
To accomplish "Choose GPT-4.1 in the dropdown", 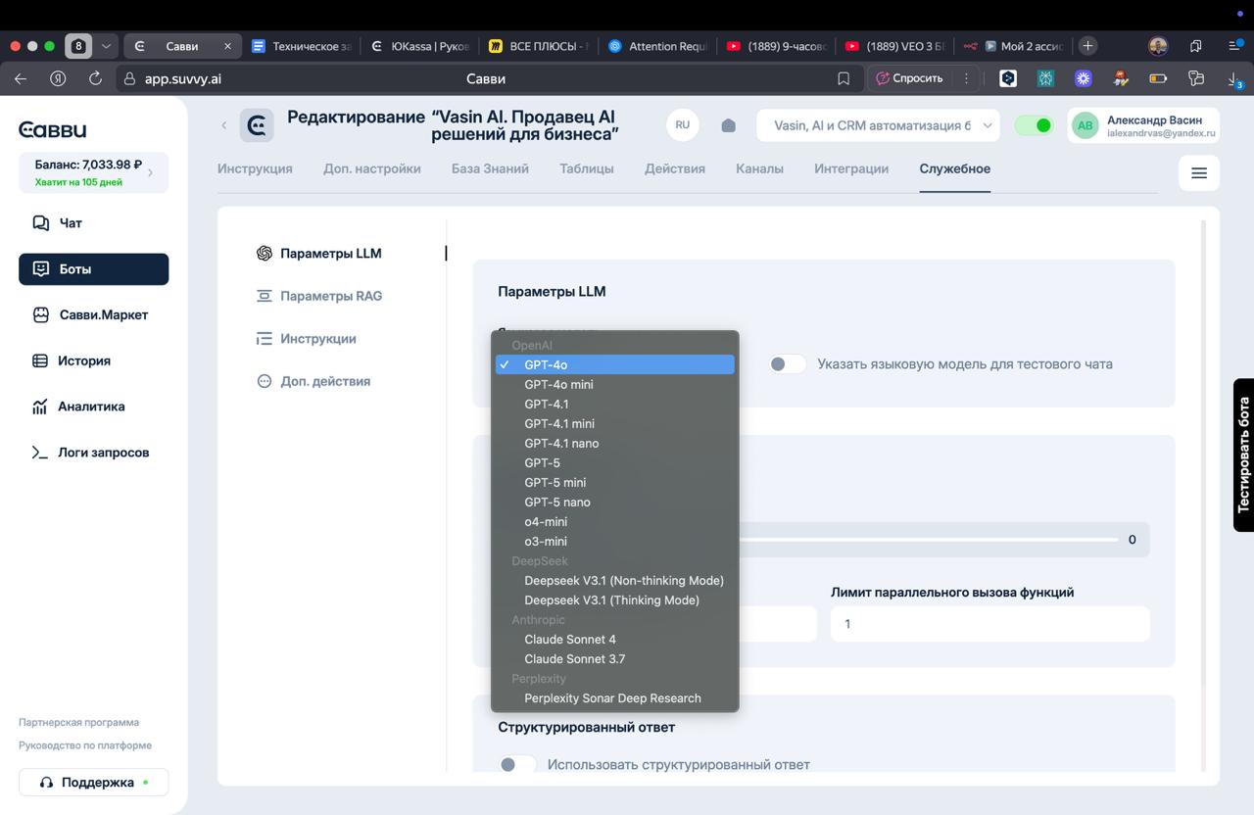I will point(614,404).
